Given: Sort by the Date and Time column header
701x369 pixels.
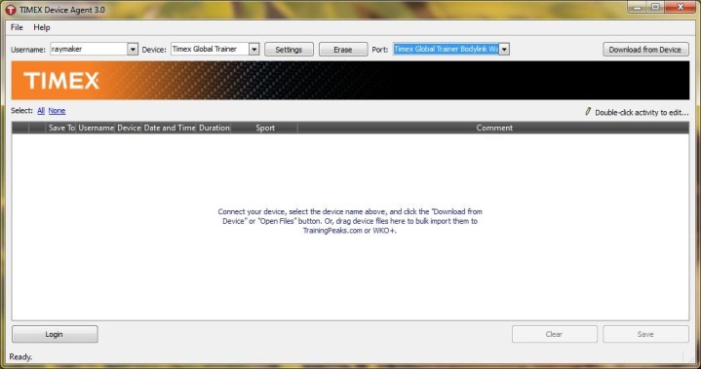Looking at the screenshot, I should (x=170, y=128).
